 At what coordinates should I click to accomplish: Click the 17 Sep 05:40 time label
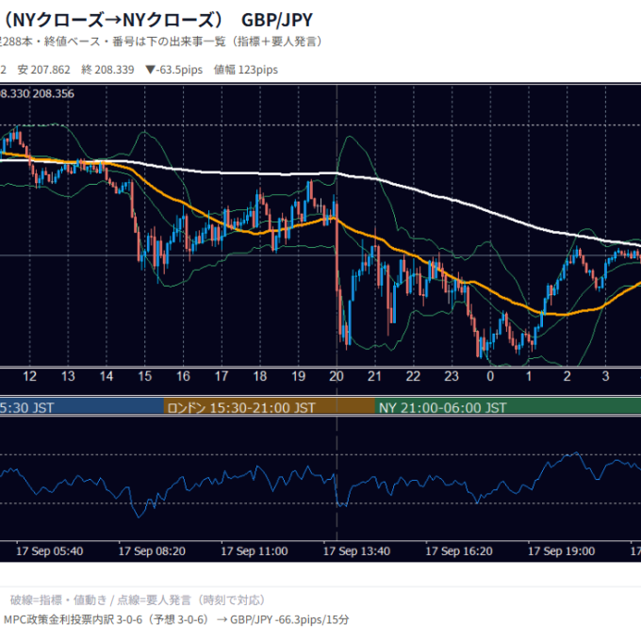pos(50,551)
